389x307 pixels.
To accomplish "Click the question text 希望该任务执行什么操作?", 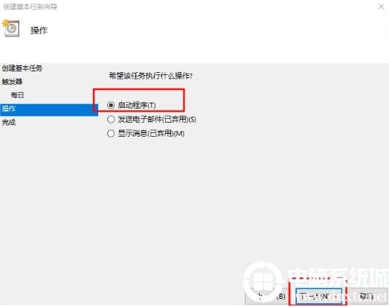I will (150, 76).
